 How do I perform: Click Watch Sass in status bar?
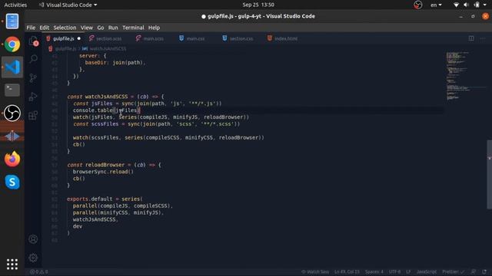[x=315, y=271]
